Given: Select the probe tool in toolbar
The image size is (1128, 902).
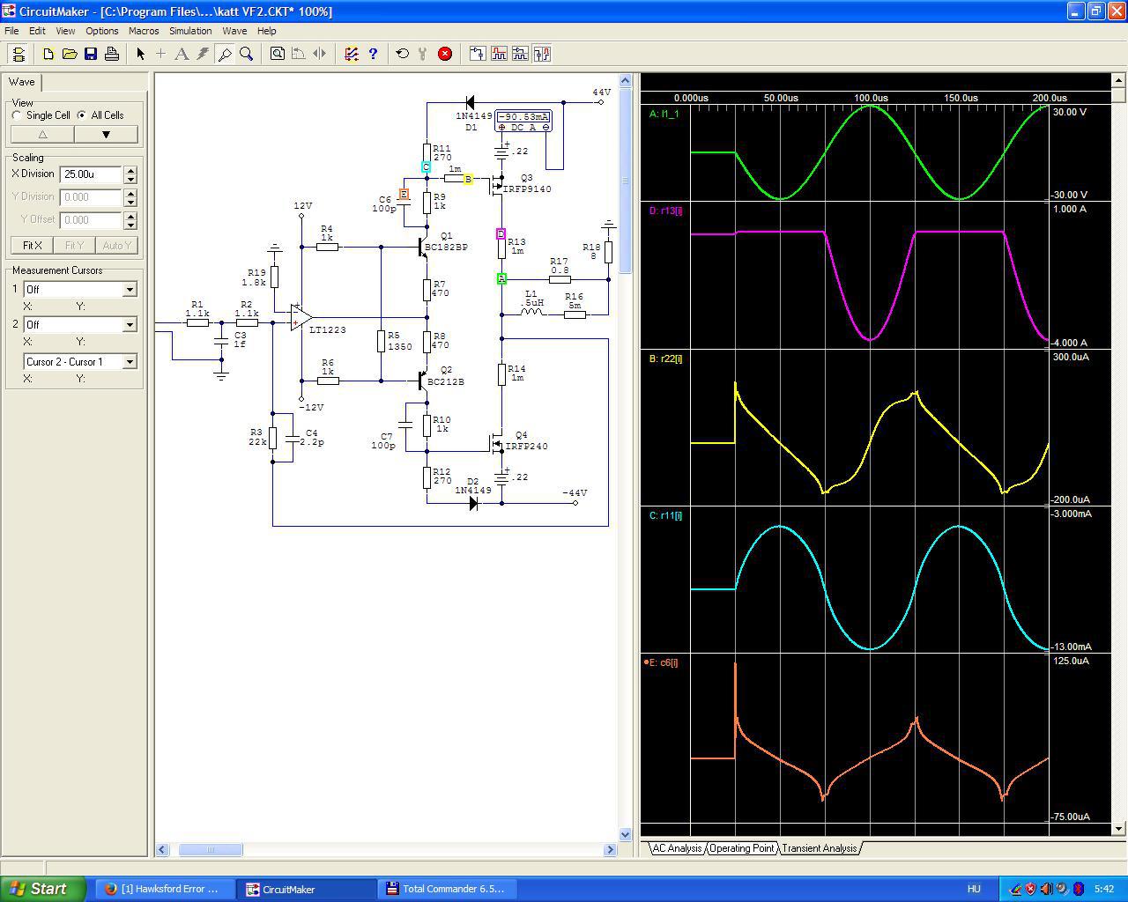Looking at the screenshot, I should [x=225, y=54].
